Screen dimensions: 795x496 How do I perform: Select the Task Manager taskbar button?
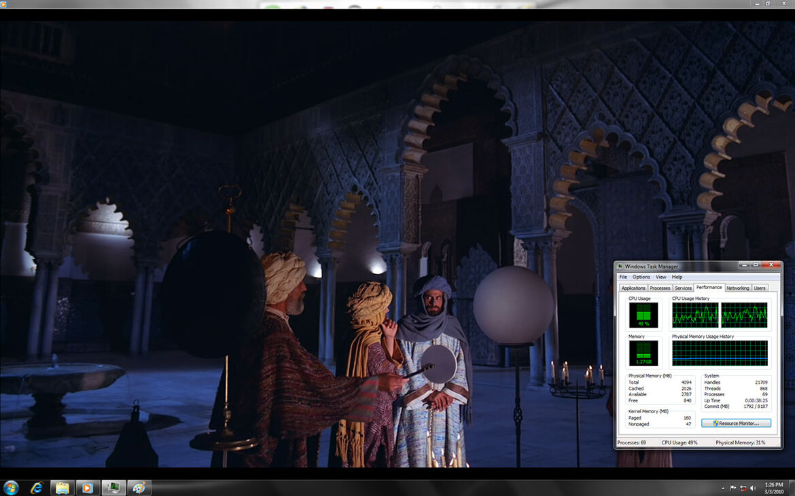point(113,488)
